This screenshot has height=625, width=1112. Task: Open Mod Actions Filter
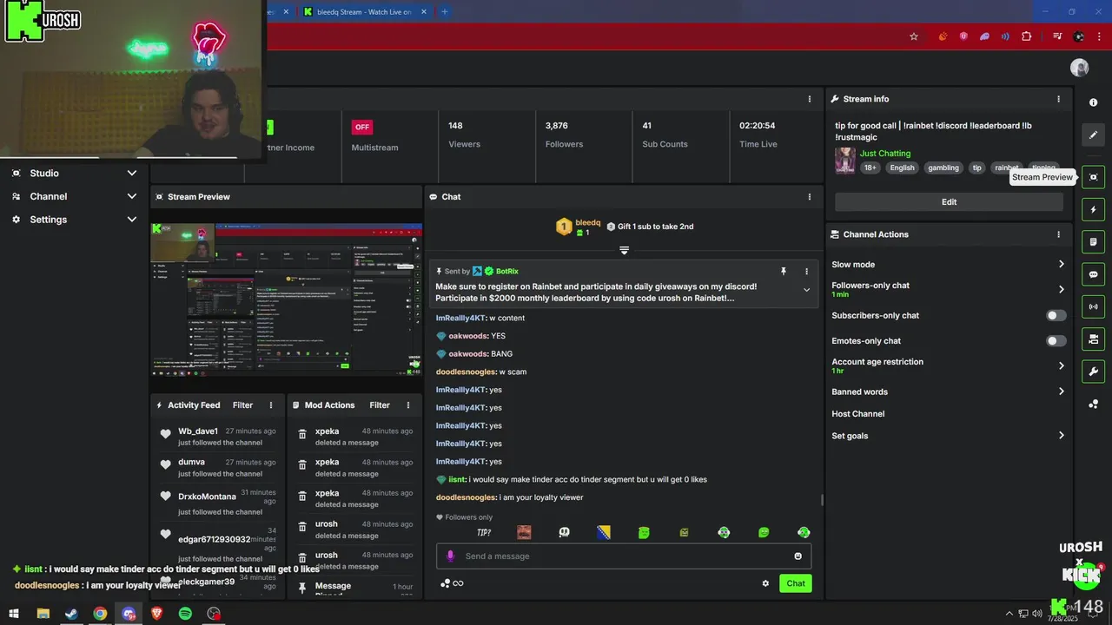click(x=380, y=405)
